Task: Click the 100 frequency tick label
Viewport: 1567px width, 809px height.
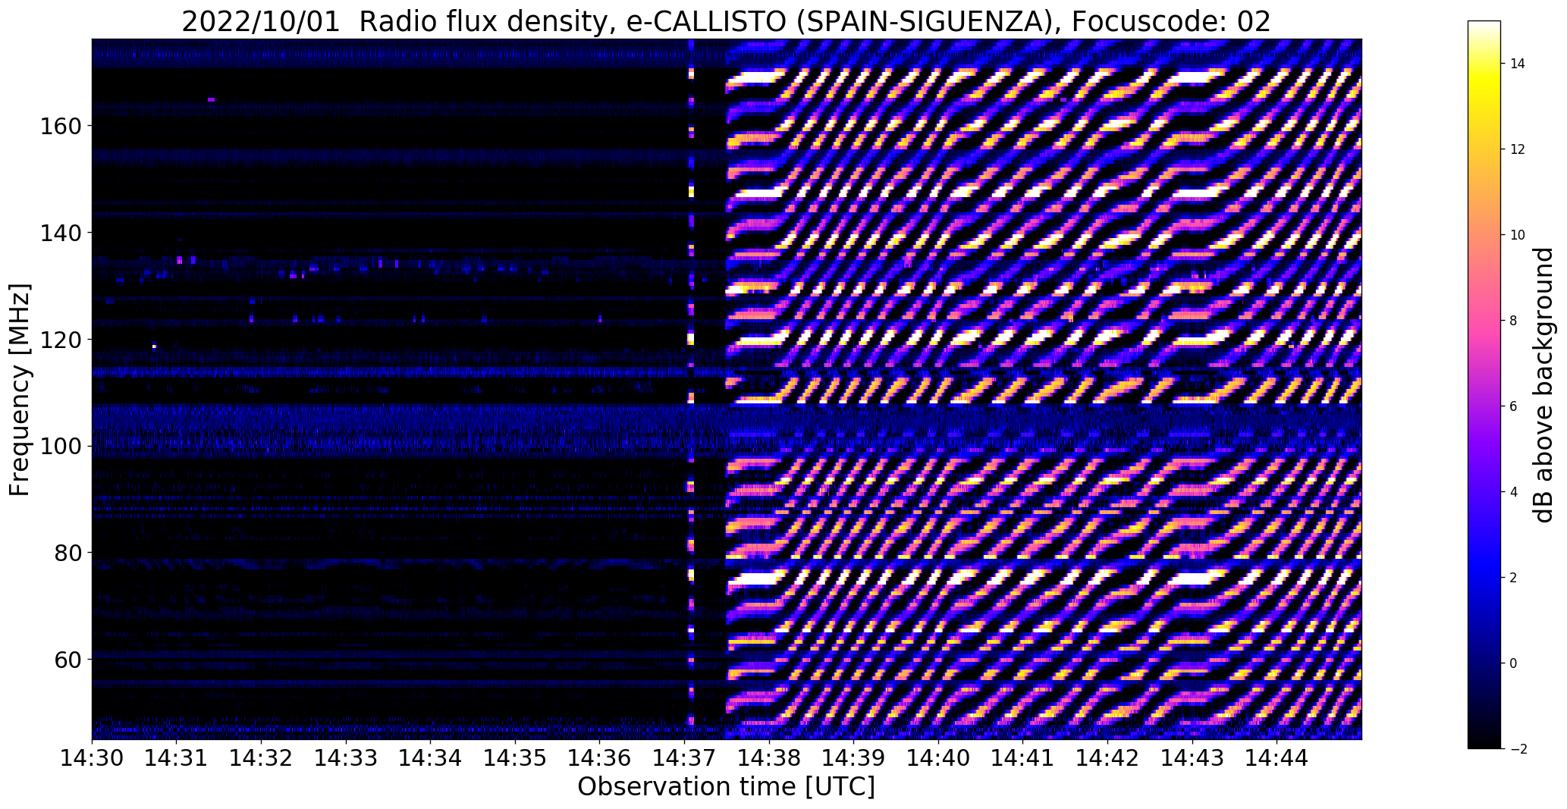Action: 59,447
